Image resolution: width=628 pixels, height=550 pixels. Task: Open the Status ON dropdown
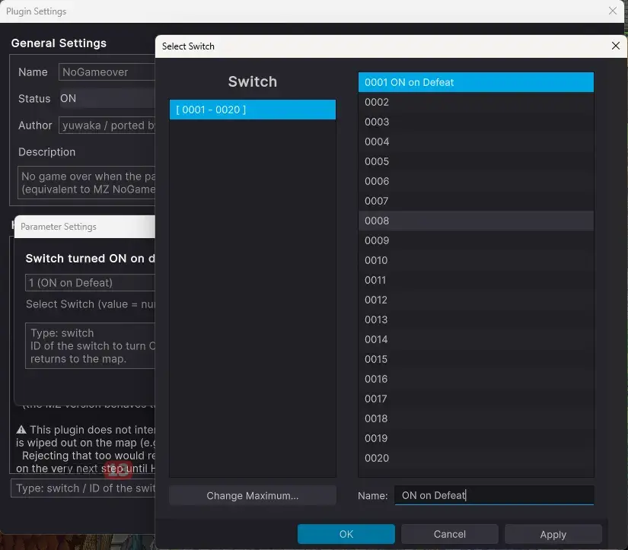(107, 98)
